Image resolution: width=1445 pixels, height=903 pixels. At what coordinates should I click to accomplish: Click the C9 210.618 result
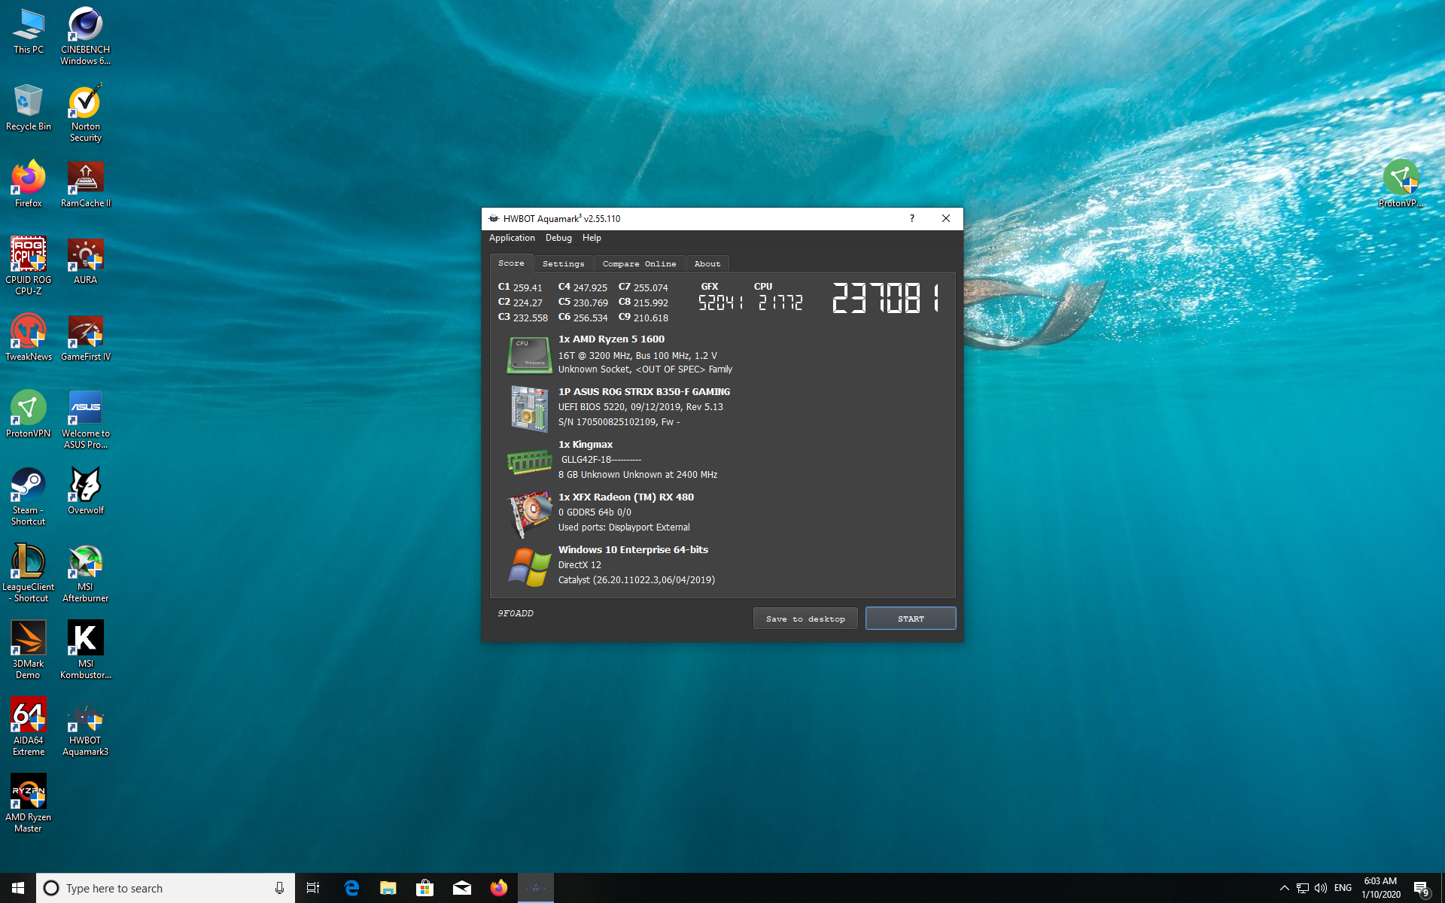643,318
